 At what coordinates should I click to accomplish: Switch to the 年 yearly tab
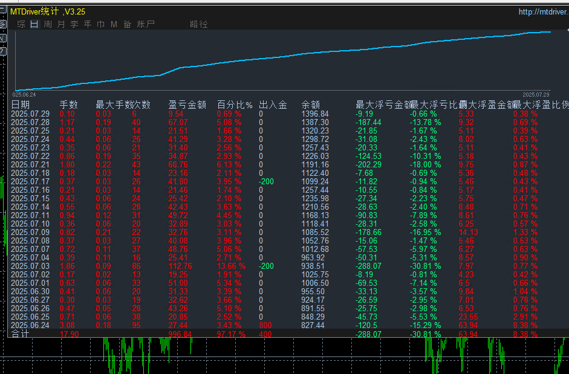(x=88, y=24)
